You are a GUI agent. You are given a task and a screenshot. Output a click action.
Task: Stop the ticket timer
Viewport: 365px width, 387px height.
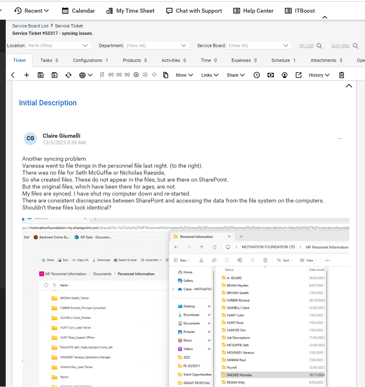pos(145,75)
